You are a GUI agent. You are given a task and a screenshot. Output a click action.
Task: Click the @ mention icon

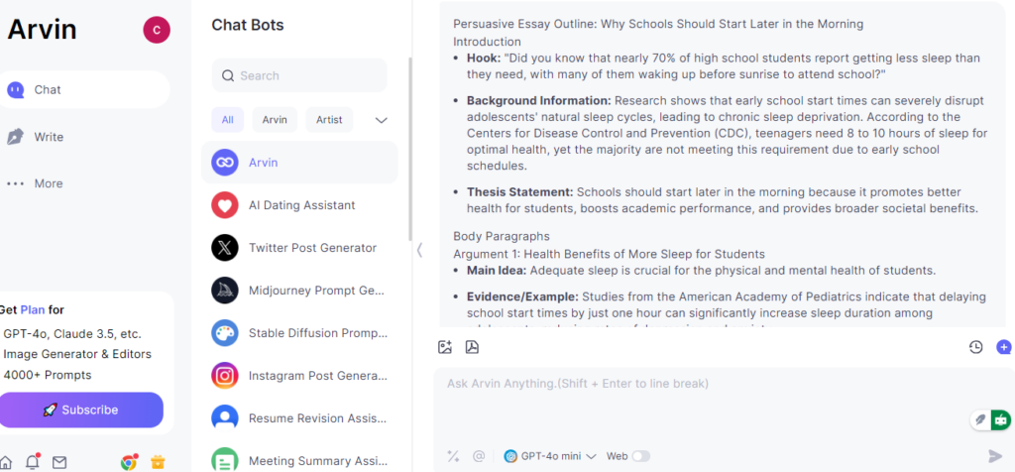[x=479, y=456]
